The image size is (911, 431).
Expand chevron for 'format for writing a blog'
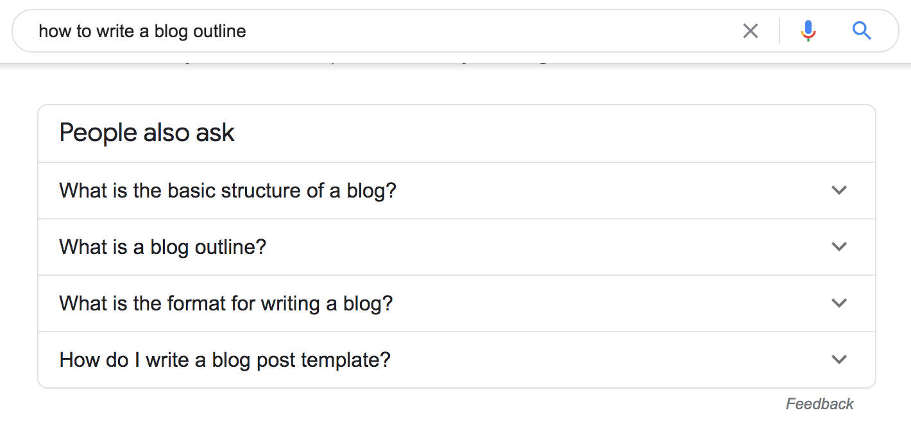point(839,303)
